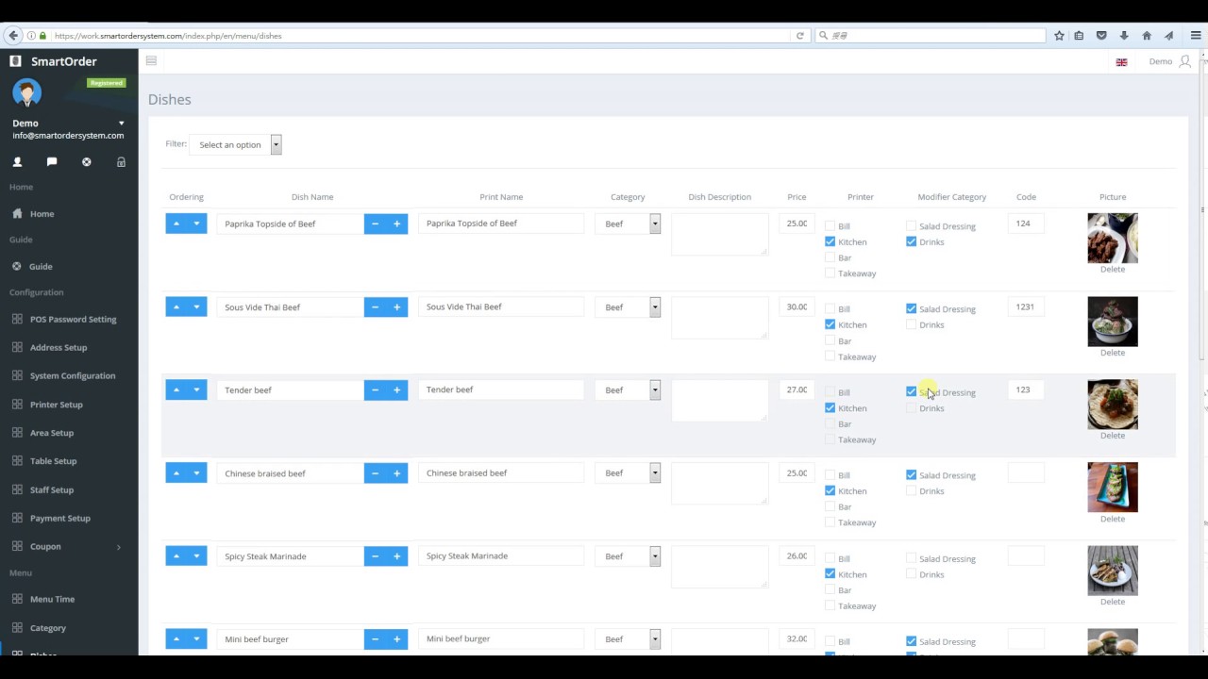Open the Filter 'Select an option' dropdown
The height and width of the screenshot is (679, 1208).
(236, 144)
